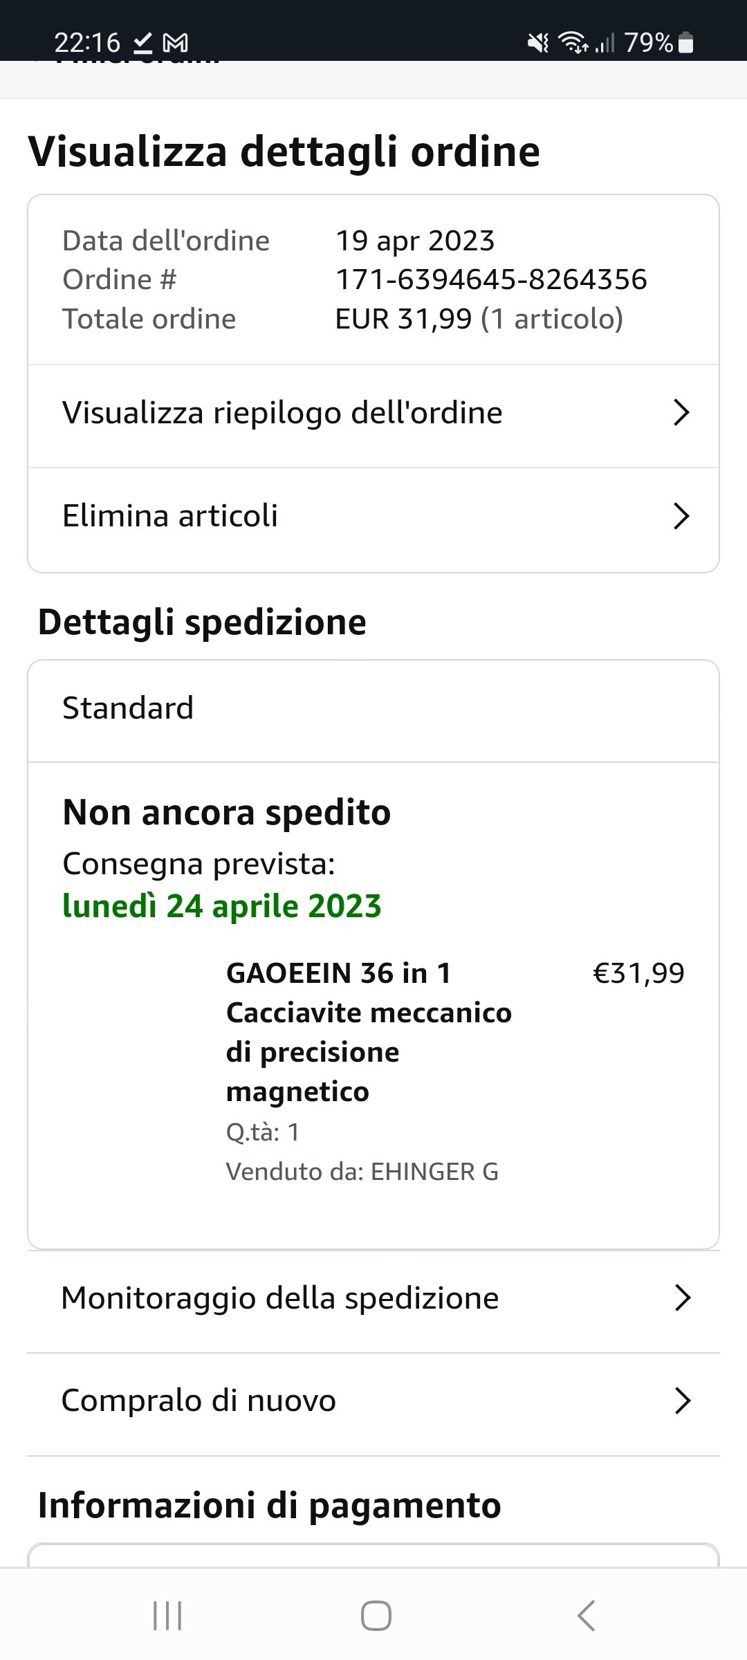Viewport: 747px width, 1660px height.
Task: Tap the Wi-Fi status icon
Action: pos(573,43)
